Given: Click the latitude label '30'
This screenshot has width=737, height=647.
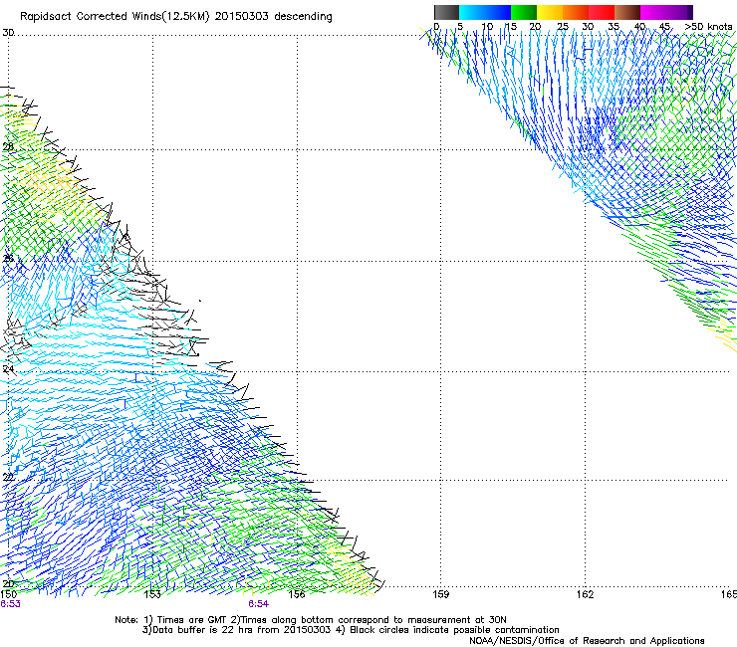Looking at the screenshot, I should coord(8,33).
